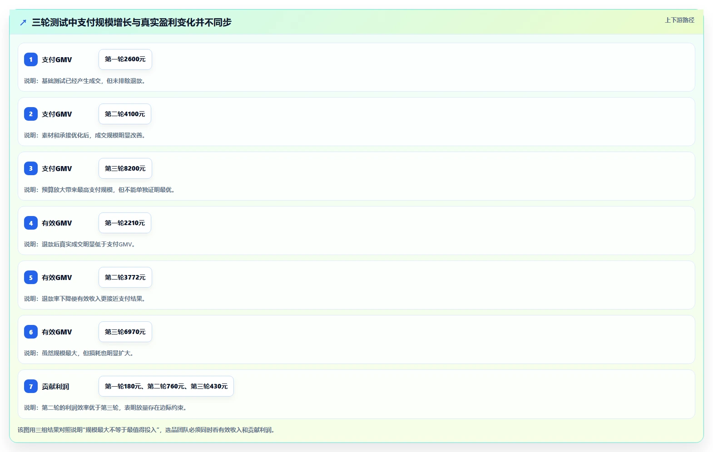
Task: Click the 上下游路径 label in the header
Action: coord(679,20)
